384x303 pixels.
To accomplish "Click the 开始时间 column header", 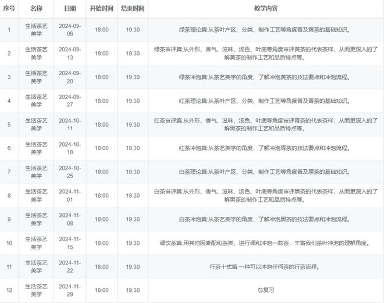I will click(101, 9).
